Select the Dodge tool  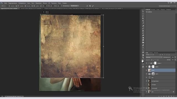tap(143, 43)
